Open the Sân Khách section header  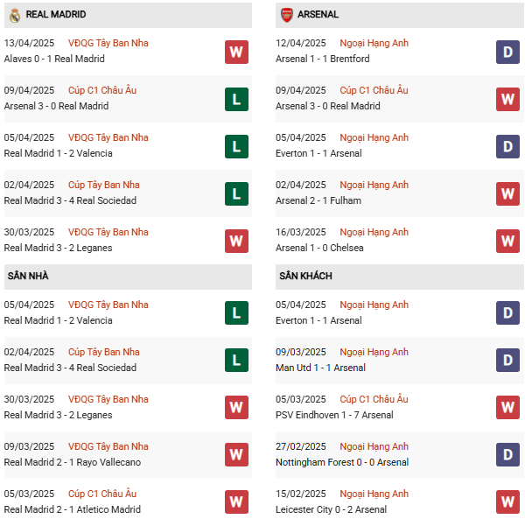(305, 277)
